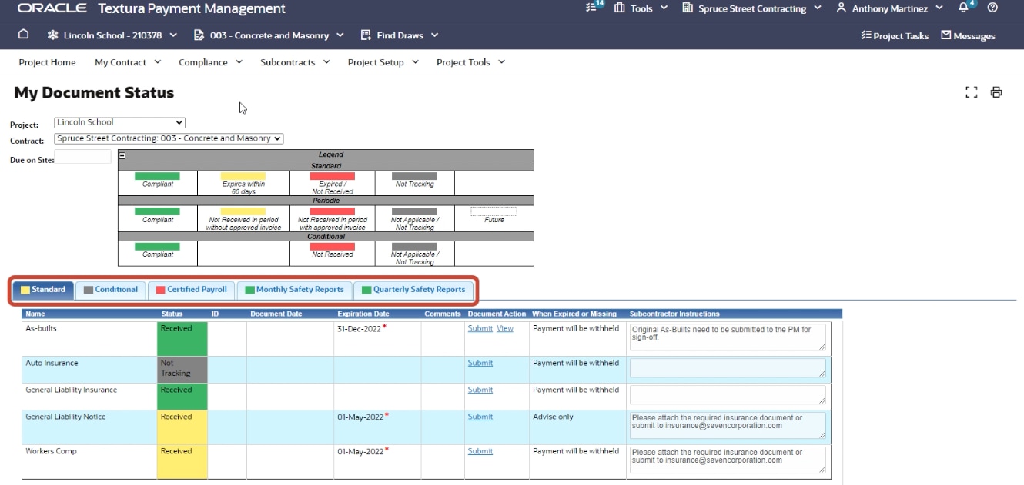
Task: Toggle full screen view icon
Action: point(972,92)
